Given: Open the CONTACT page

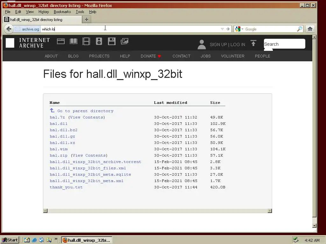Looking at the screenshot, I should [181, 56].
